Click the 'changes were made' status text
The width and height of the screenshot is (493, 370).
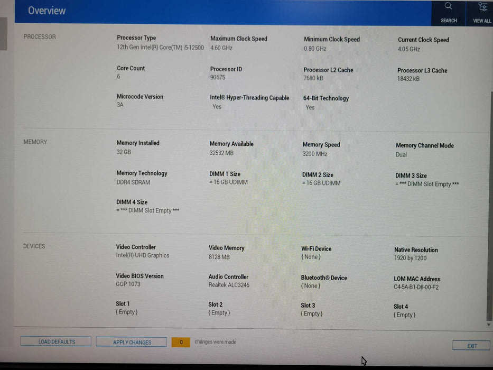point(216,342)
